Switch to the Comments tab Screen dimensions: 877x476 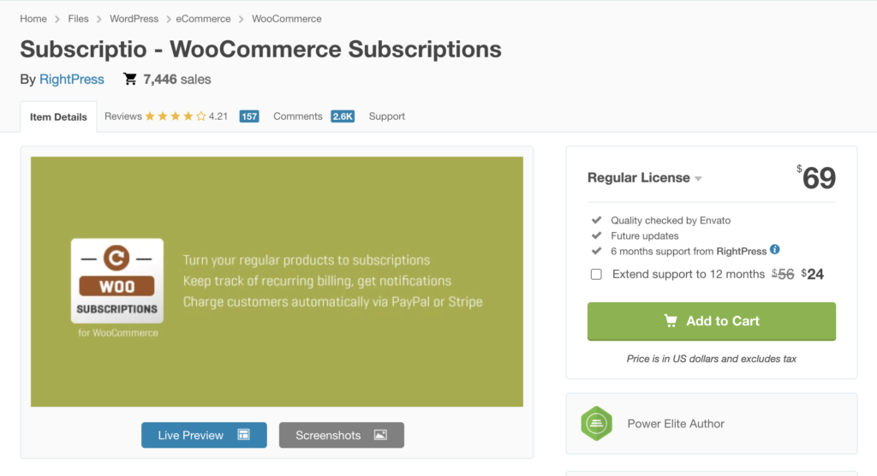tap(297, 116)
